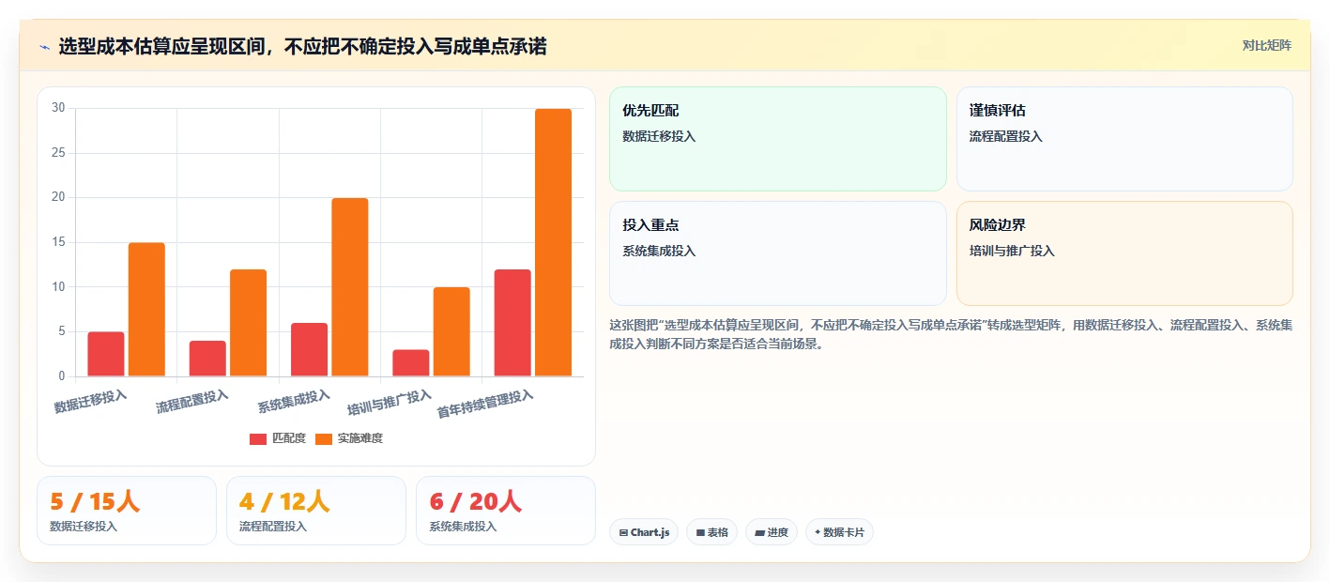Click the 表格 tag
The width and height of the screenshot is (1330, 582).
pos(712,532)
